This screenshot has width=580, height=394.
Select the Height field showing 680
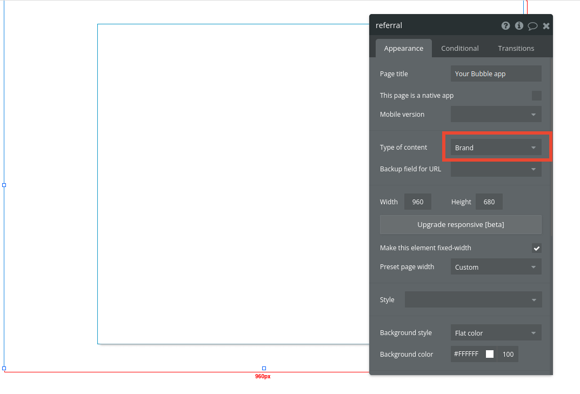488,202
